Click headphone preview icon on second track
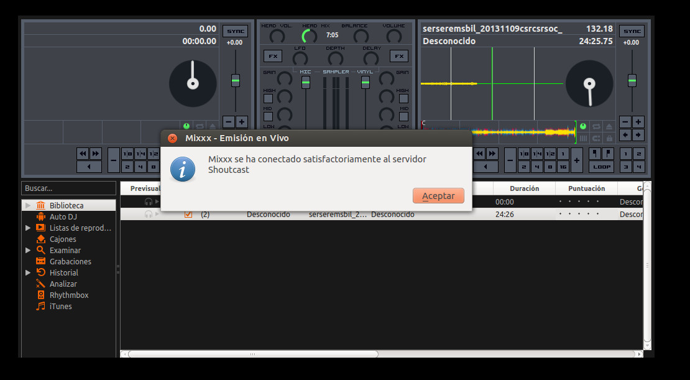The height and width of the screenshot is (380, 690). [x=149, y=214]
